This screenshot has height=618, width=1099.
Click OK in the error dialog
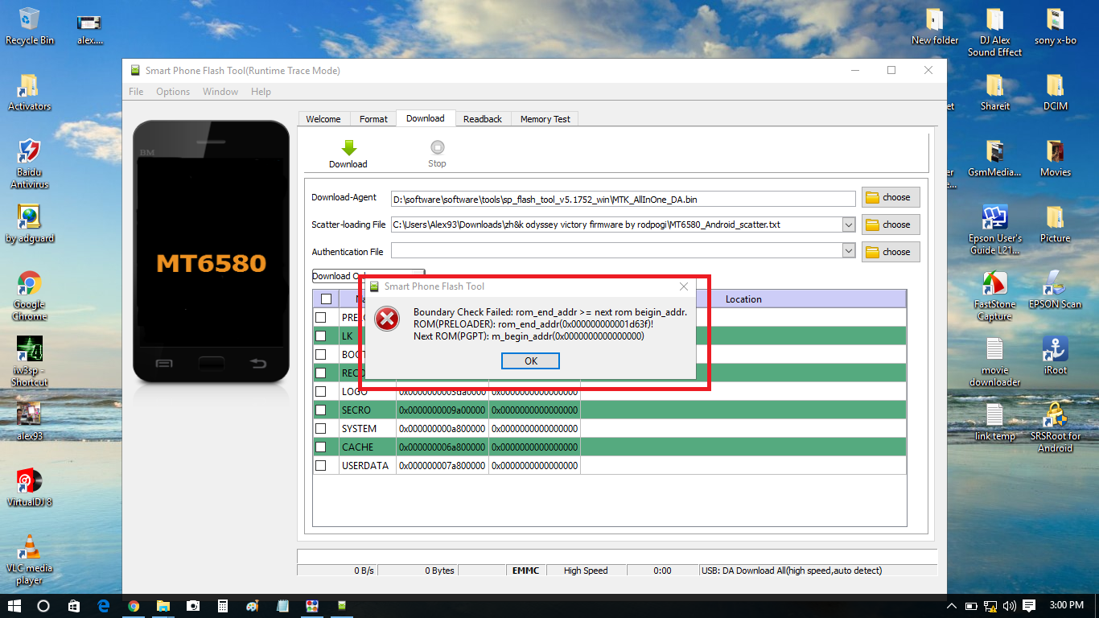click(530, 361)
